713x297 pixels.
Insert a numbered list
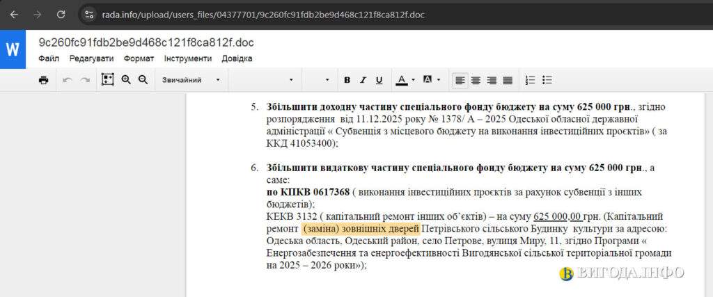[x=531, y=80]
